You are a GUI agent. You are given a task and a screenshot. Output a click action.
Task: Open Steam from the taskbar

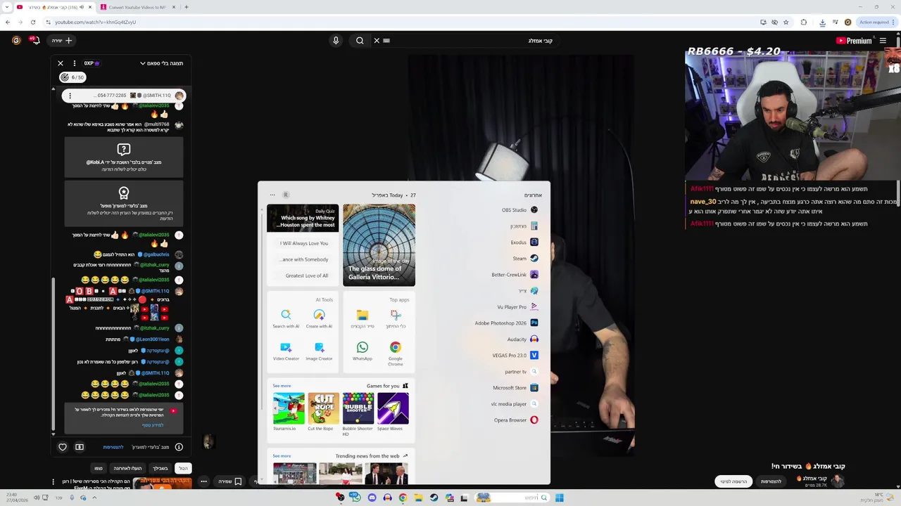point(434,498)
